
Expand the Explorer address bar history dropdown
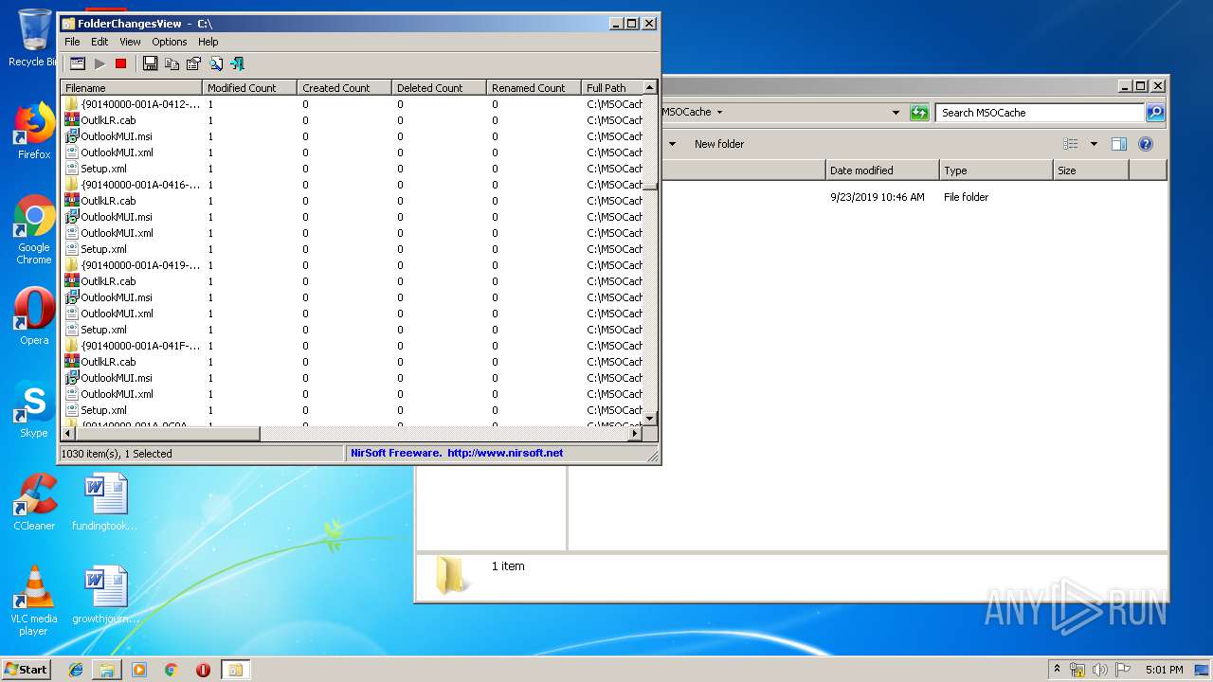pyautogui.click(x=896, y=112)
